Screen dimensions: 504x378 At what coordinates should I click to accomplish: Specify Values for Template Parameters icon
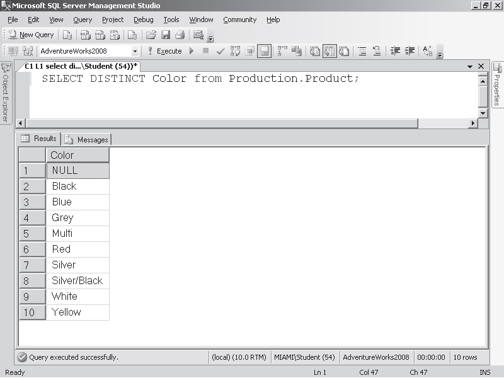click(x=428, y=51)
